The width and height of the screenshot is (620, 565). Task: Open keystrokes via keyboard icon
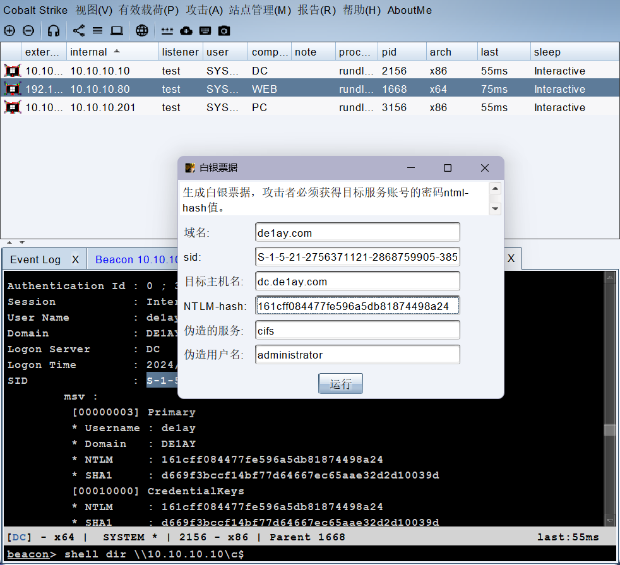pos(205,30)
